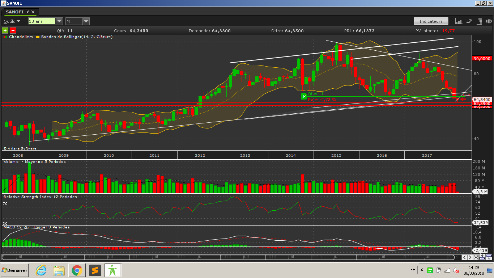Click the 2012 year on time axis

tap(200, 155)
